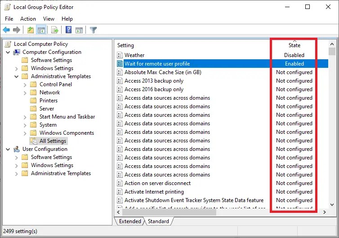The width and height of the screenshot is (339, 238).
Task: Click the Absolute Max Cache Size policy icon
Action: coord(120,72)
